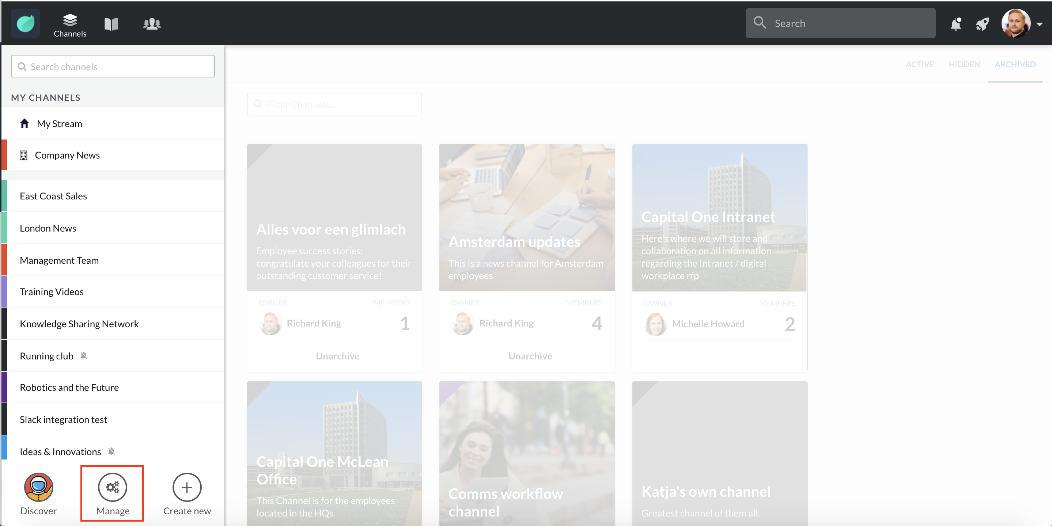Open the book pages icon
Viewport: 1052px width, 526px height.
pos(111,24)
